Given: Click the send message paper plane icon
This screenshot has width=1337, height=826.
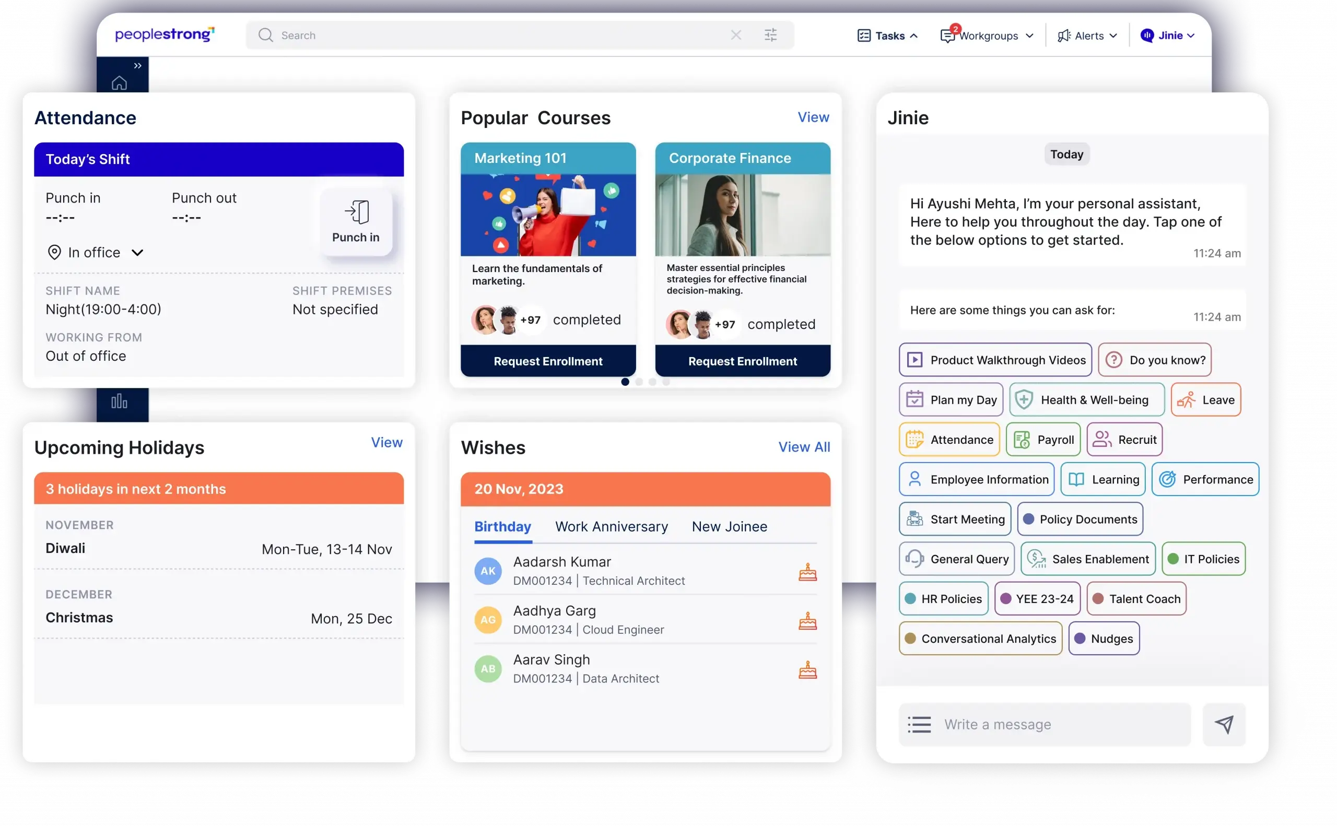Looking at the screenshot, I should point(1224,724).
